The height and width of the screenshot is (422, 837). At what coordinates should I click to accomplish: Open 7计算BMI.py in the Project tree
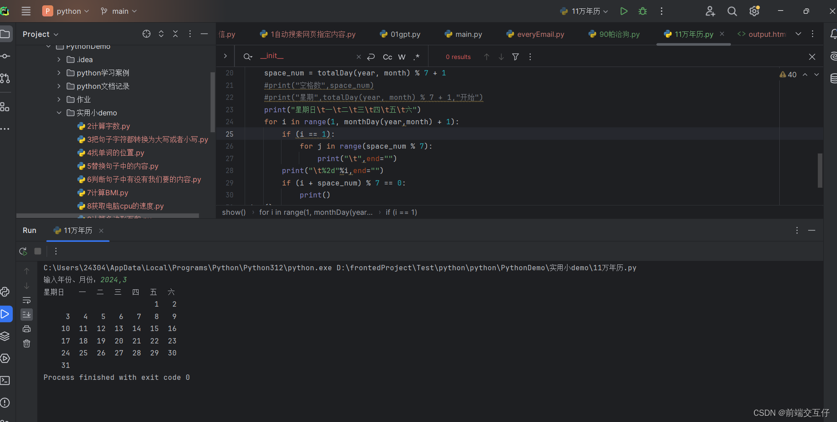coord(107,193)
